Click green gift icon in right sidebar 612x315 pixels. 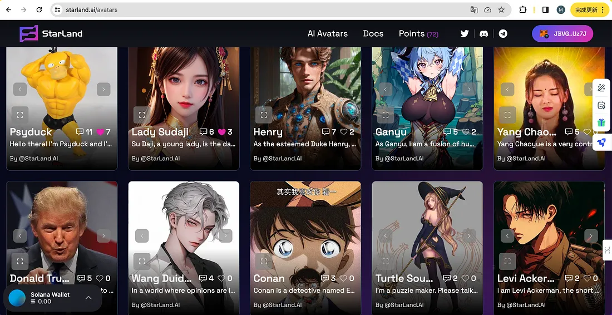[601, 123]
